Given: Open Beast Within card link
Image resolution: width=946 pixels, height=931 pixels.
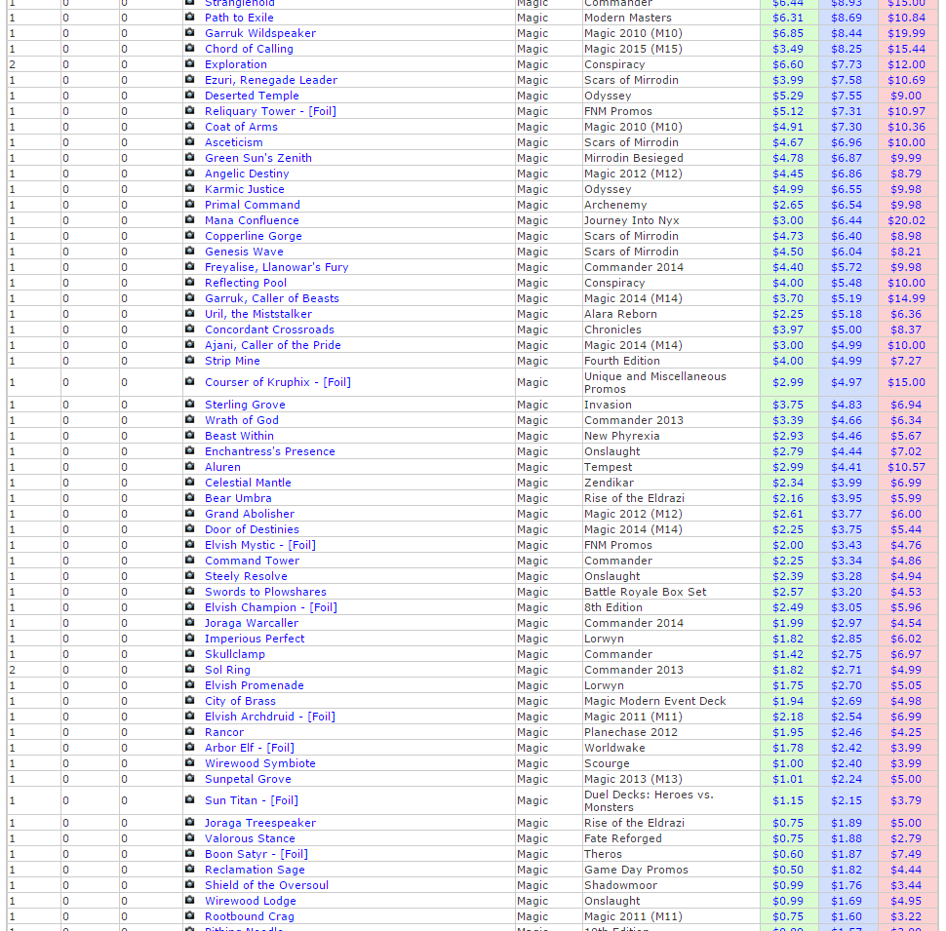Looking at the screenshot, I should [239, 436].
